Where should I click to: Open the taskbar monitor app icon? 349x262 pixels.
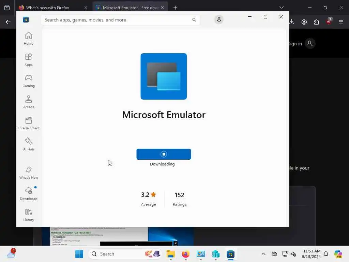click(x=200, y=254)
